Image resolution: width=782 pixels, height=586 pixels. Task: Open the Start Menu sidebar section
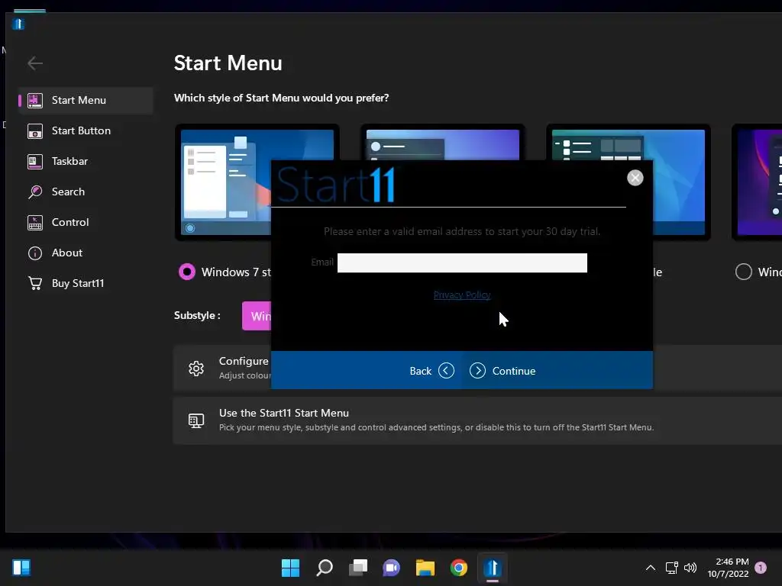pyautogui.click(x=86, y=100)
